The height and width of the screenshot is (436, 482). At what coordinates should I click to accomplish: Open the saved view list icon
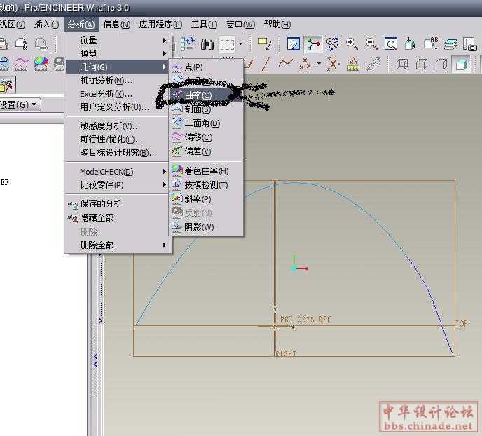(x=431, y=44)
